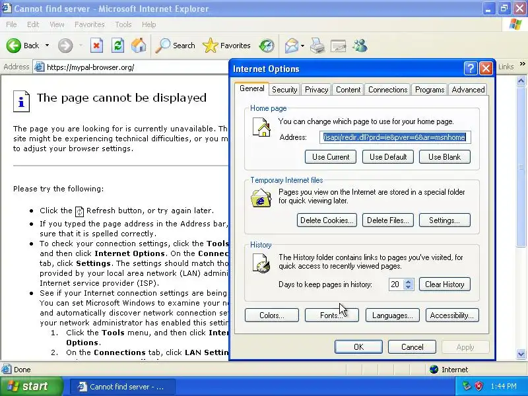Viewport: 528px width, 396px height.
Task: Click the Use Current button
Action: point(331,157)
